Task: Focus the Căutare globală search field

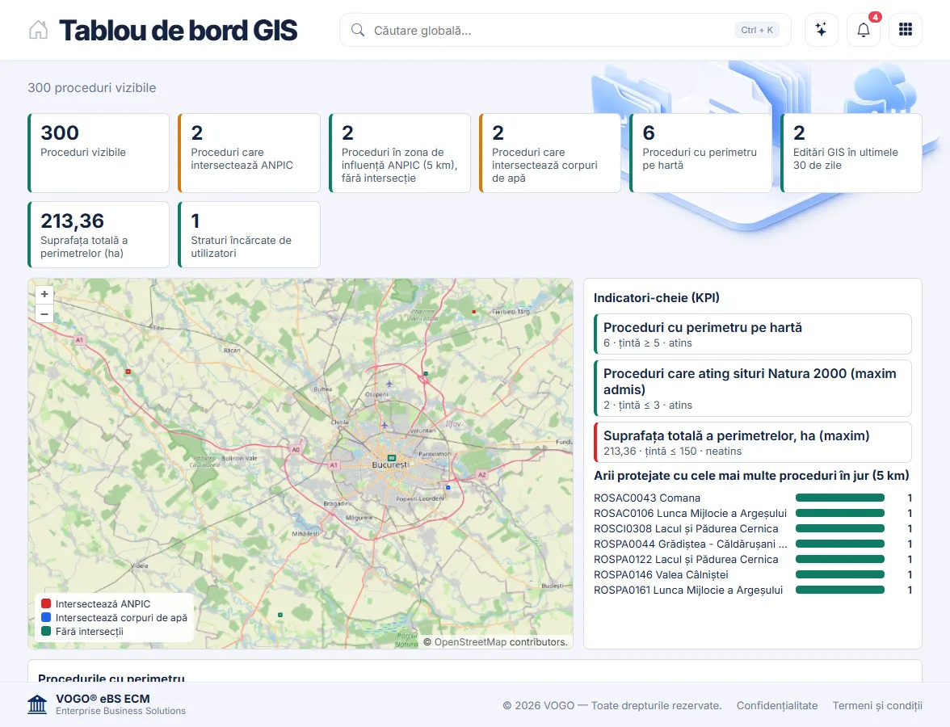Action: [565, 31]
